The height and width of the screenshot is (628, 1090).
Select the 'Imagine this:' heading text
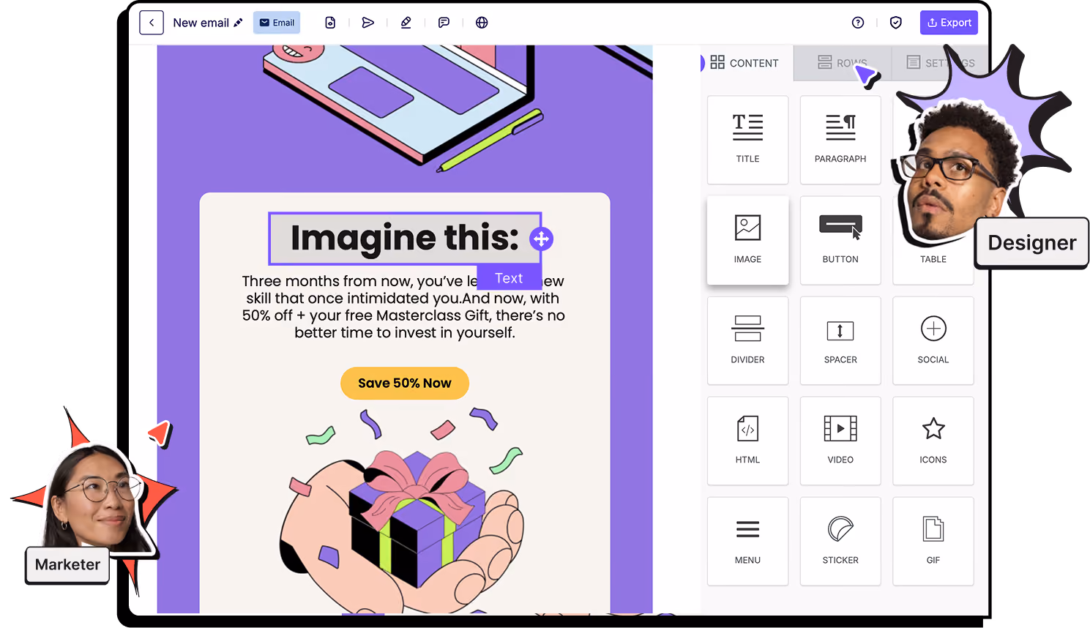coord(405,238)
